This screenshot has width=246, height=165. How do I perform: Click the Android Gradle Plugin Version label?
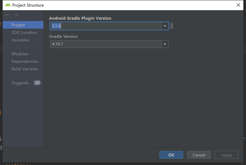[80, 18]
